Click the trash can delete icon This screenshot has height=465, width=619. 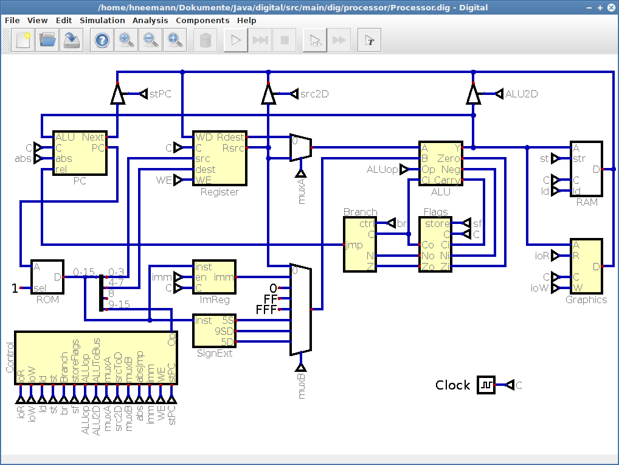[206, 40]
